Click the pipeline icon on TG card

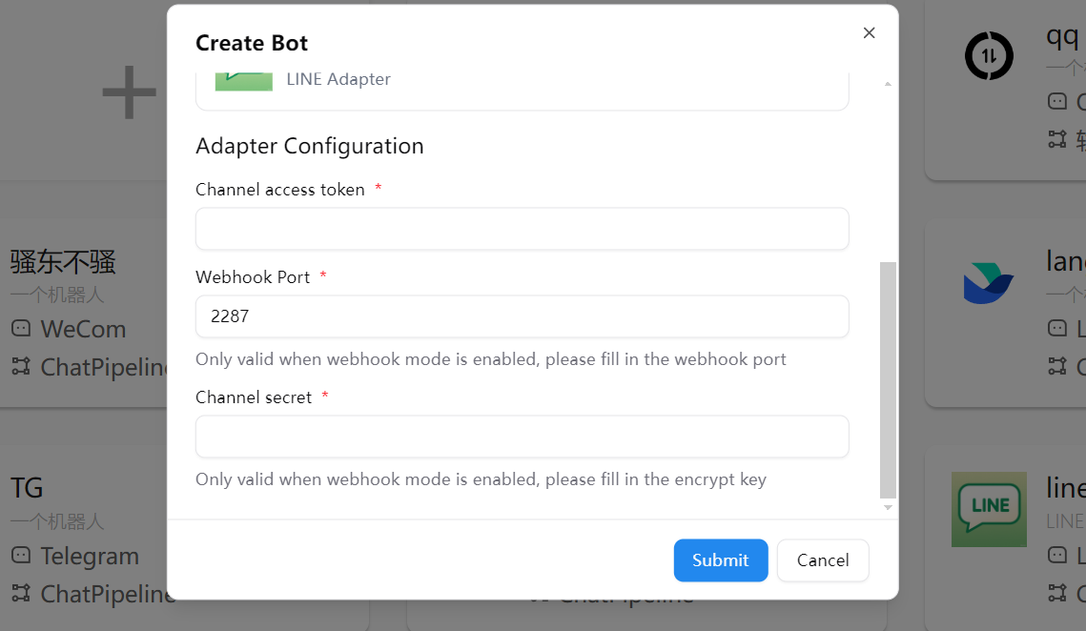click(21, 594)
